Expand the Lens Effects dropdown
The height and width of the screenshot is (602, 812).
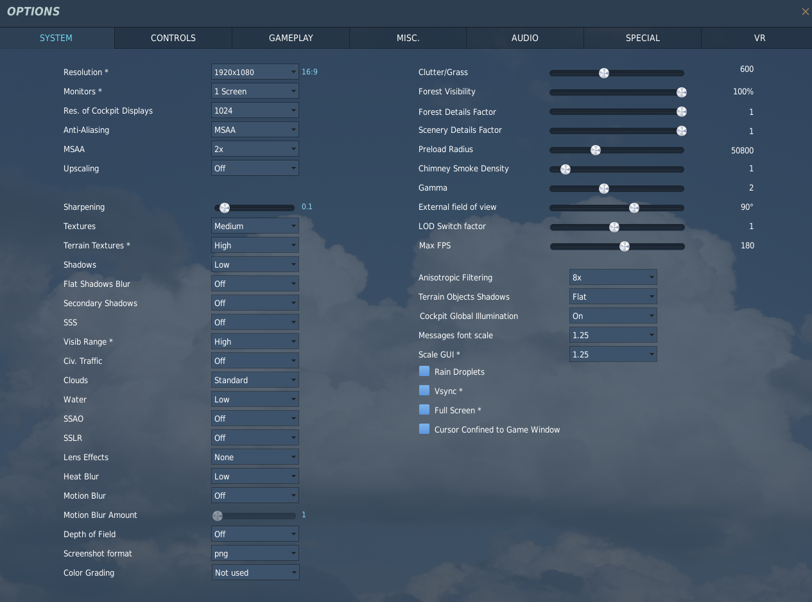255,457
